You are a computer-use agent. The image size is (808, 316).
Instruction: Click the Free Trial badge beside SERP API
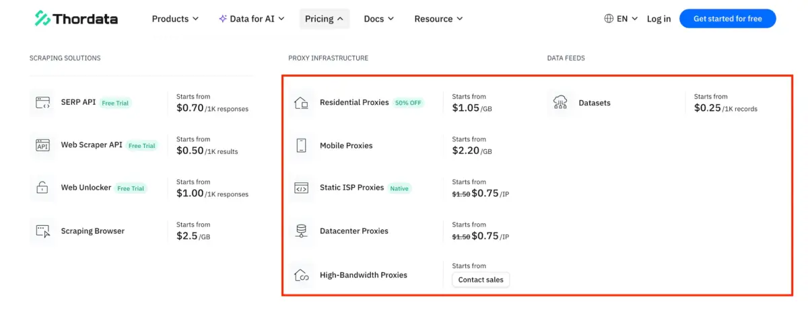115,103
